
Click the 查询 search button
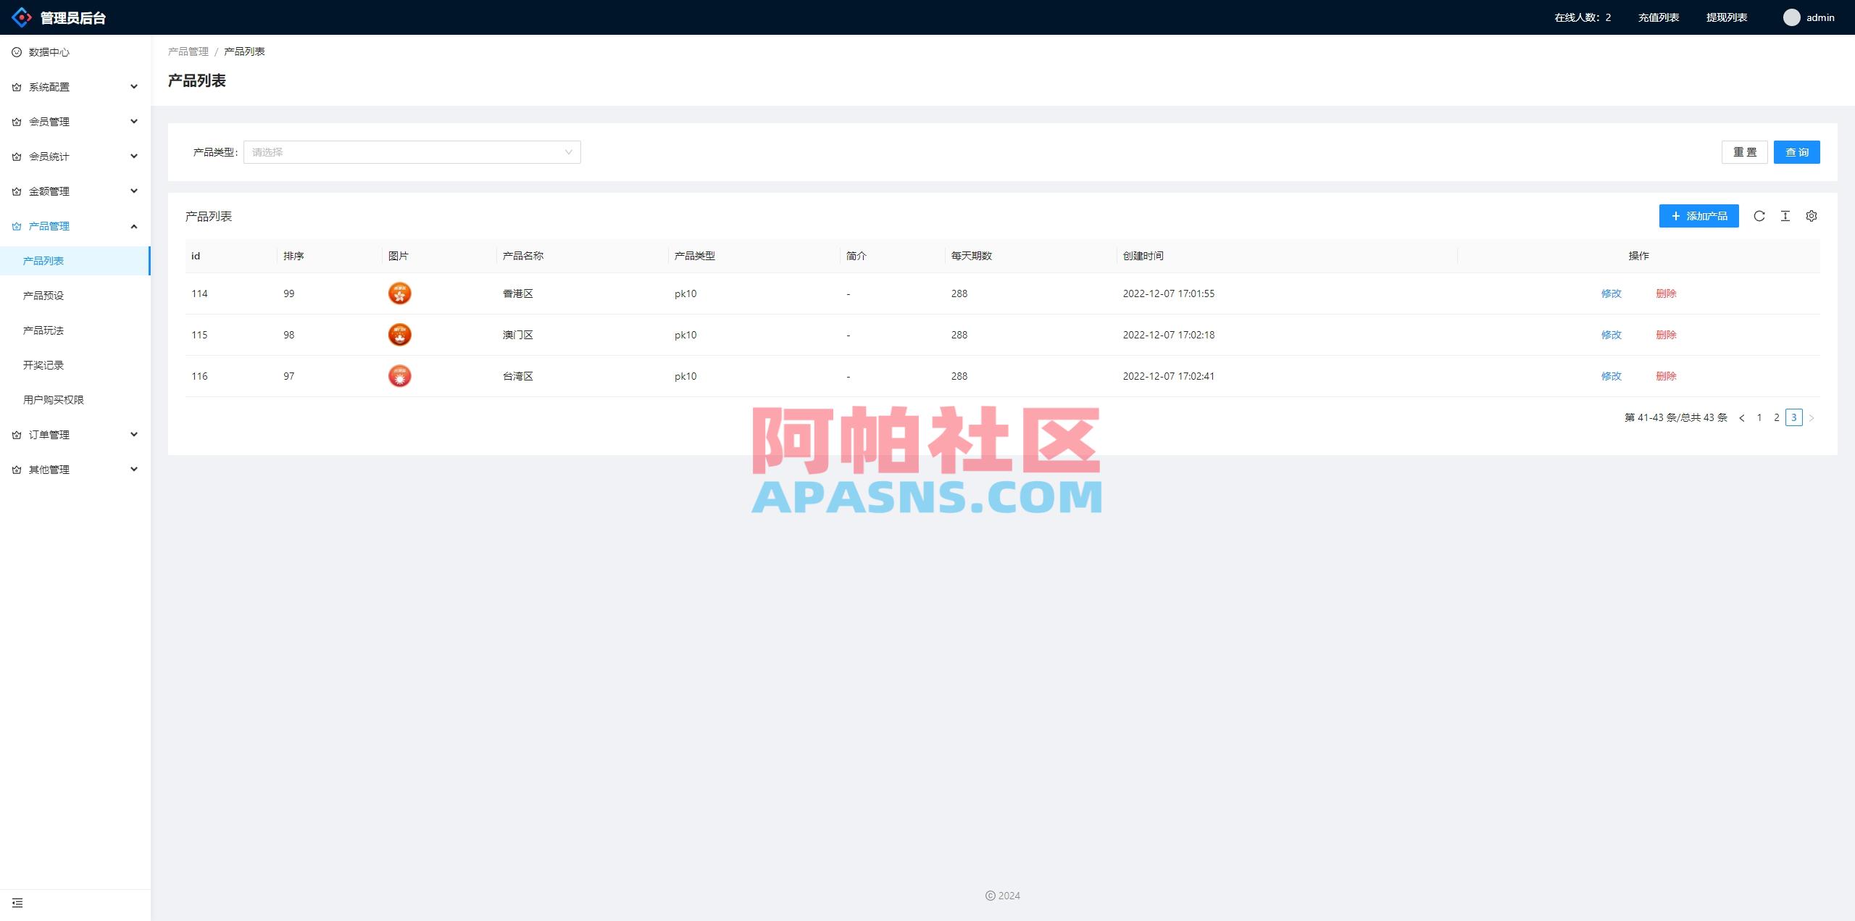(x=1796, y=152)
